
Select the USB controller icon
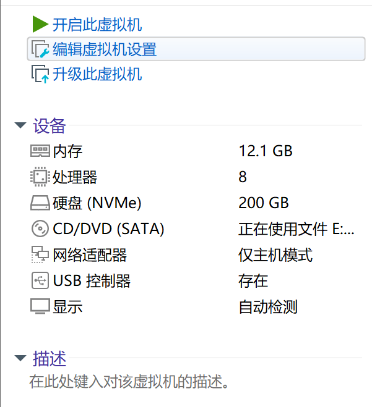click(x=40, y=280)
